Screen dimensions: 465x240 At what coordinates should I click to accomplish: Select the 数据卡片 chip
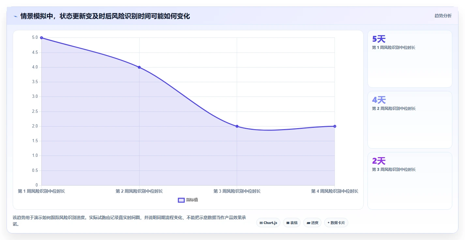pyautogui.click(x=336, y=223)
